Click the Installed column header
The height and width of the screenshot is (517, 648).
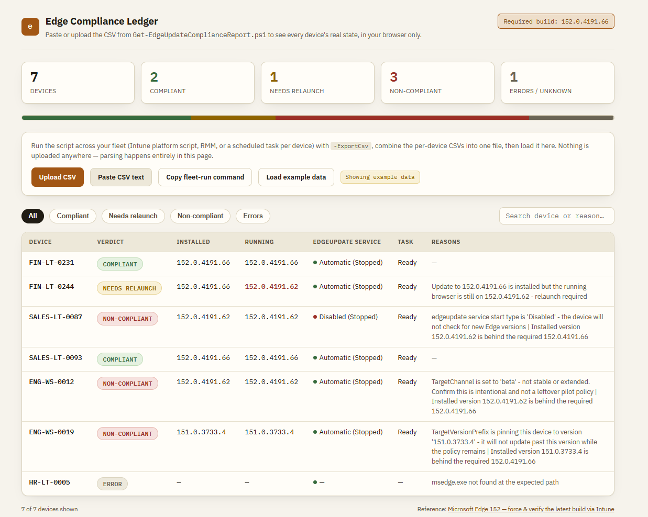pos(193,242)
